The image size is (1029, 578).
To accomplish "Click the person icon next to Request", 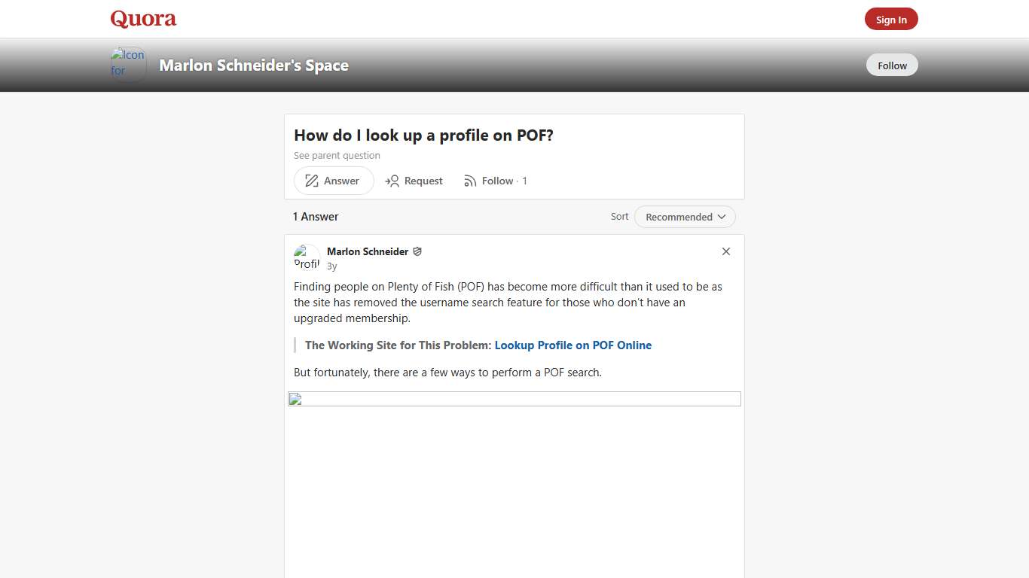I will (x=392, y=181).
